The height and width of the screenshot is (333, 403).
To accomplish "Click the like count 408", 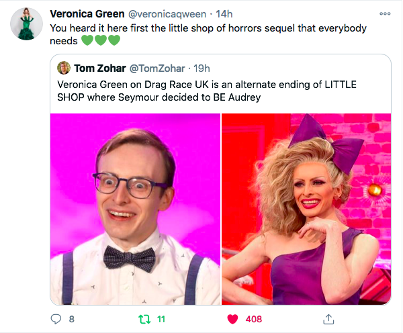I will tap(254, 320).
